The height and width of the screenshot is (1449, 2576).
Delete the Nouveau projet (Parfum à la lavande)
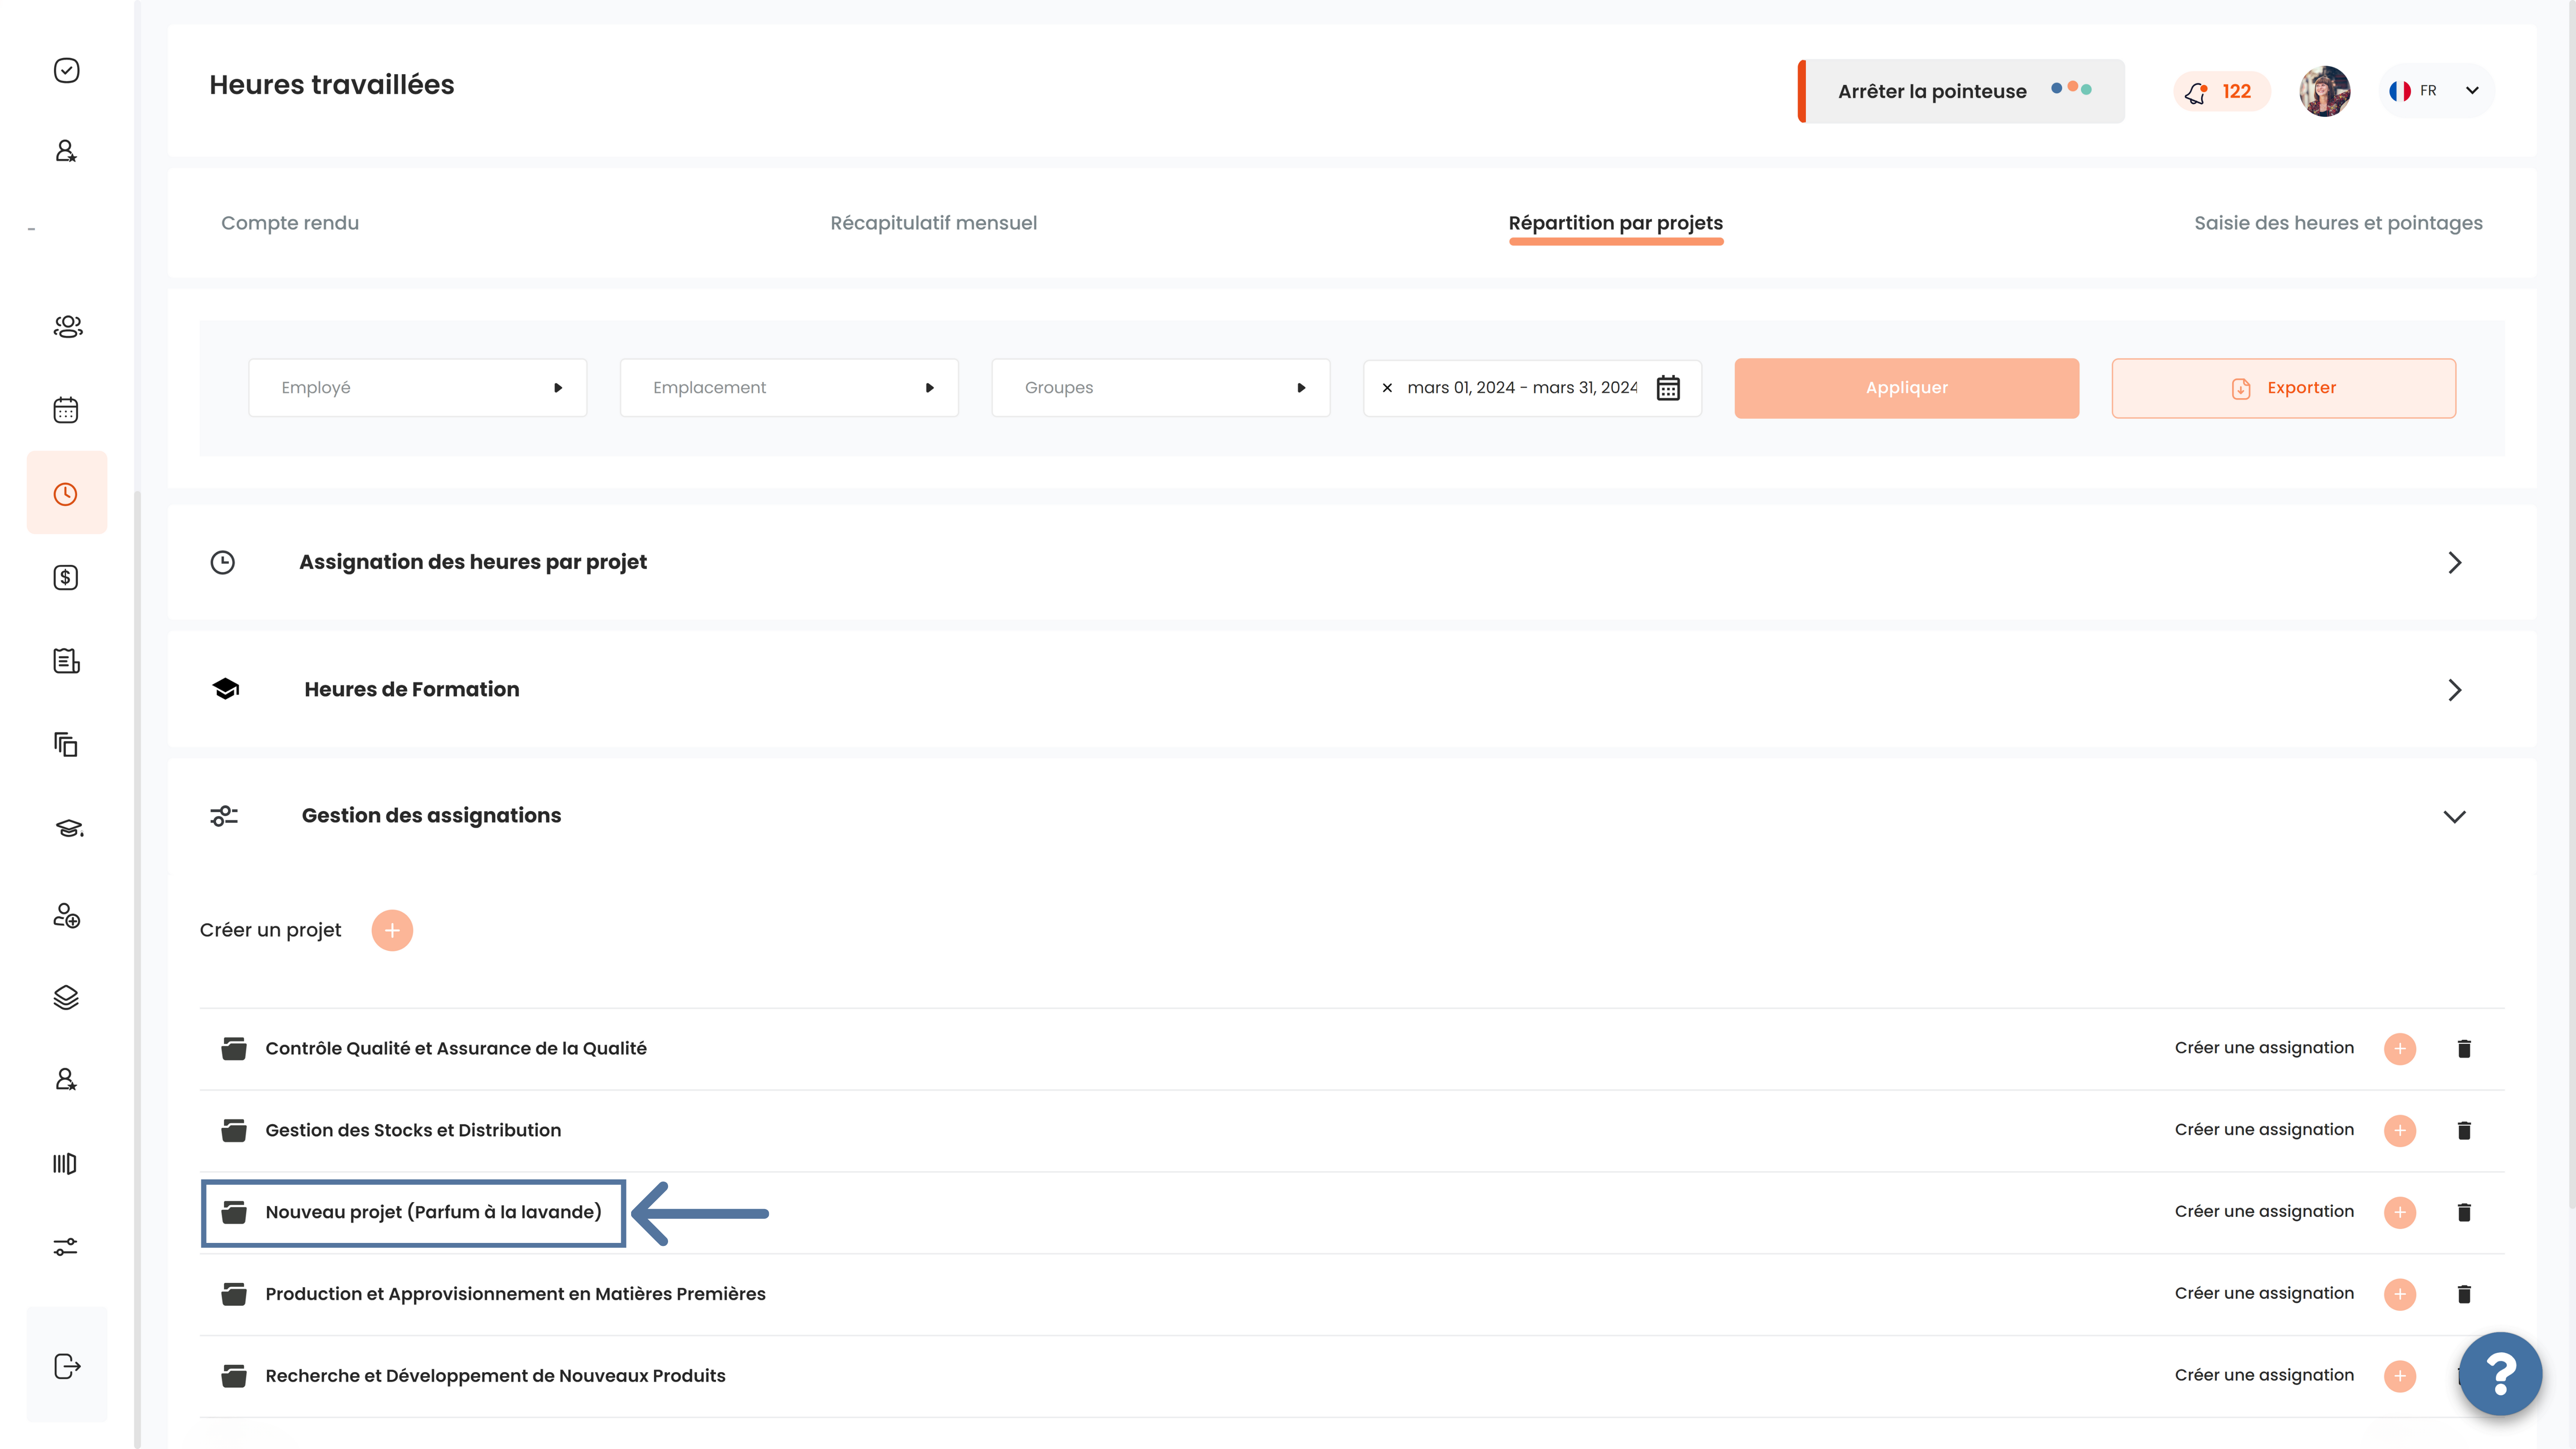pyautogui.click(x=2464, y=1212)
